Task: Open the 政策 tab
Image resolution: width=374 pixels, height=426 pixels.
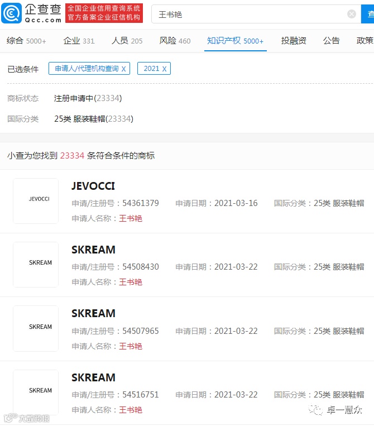Action: pos(365,41)
